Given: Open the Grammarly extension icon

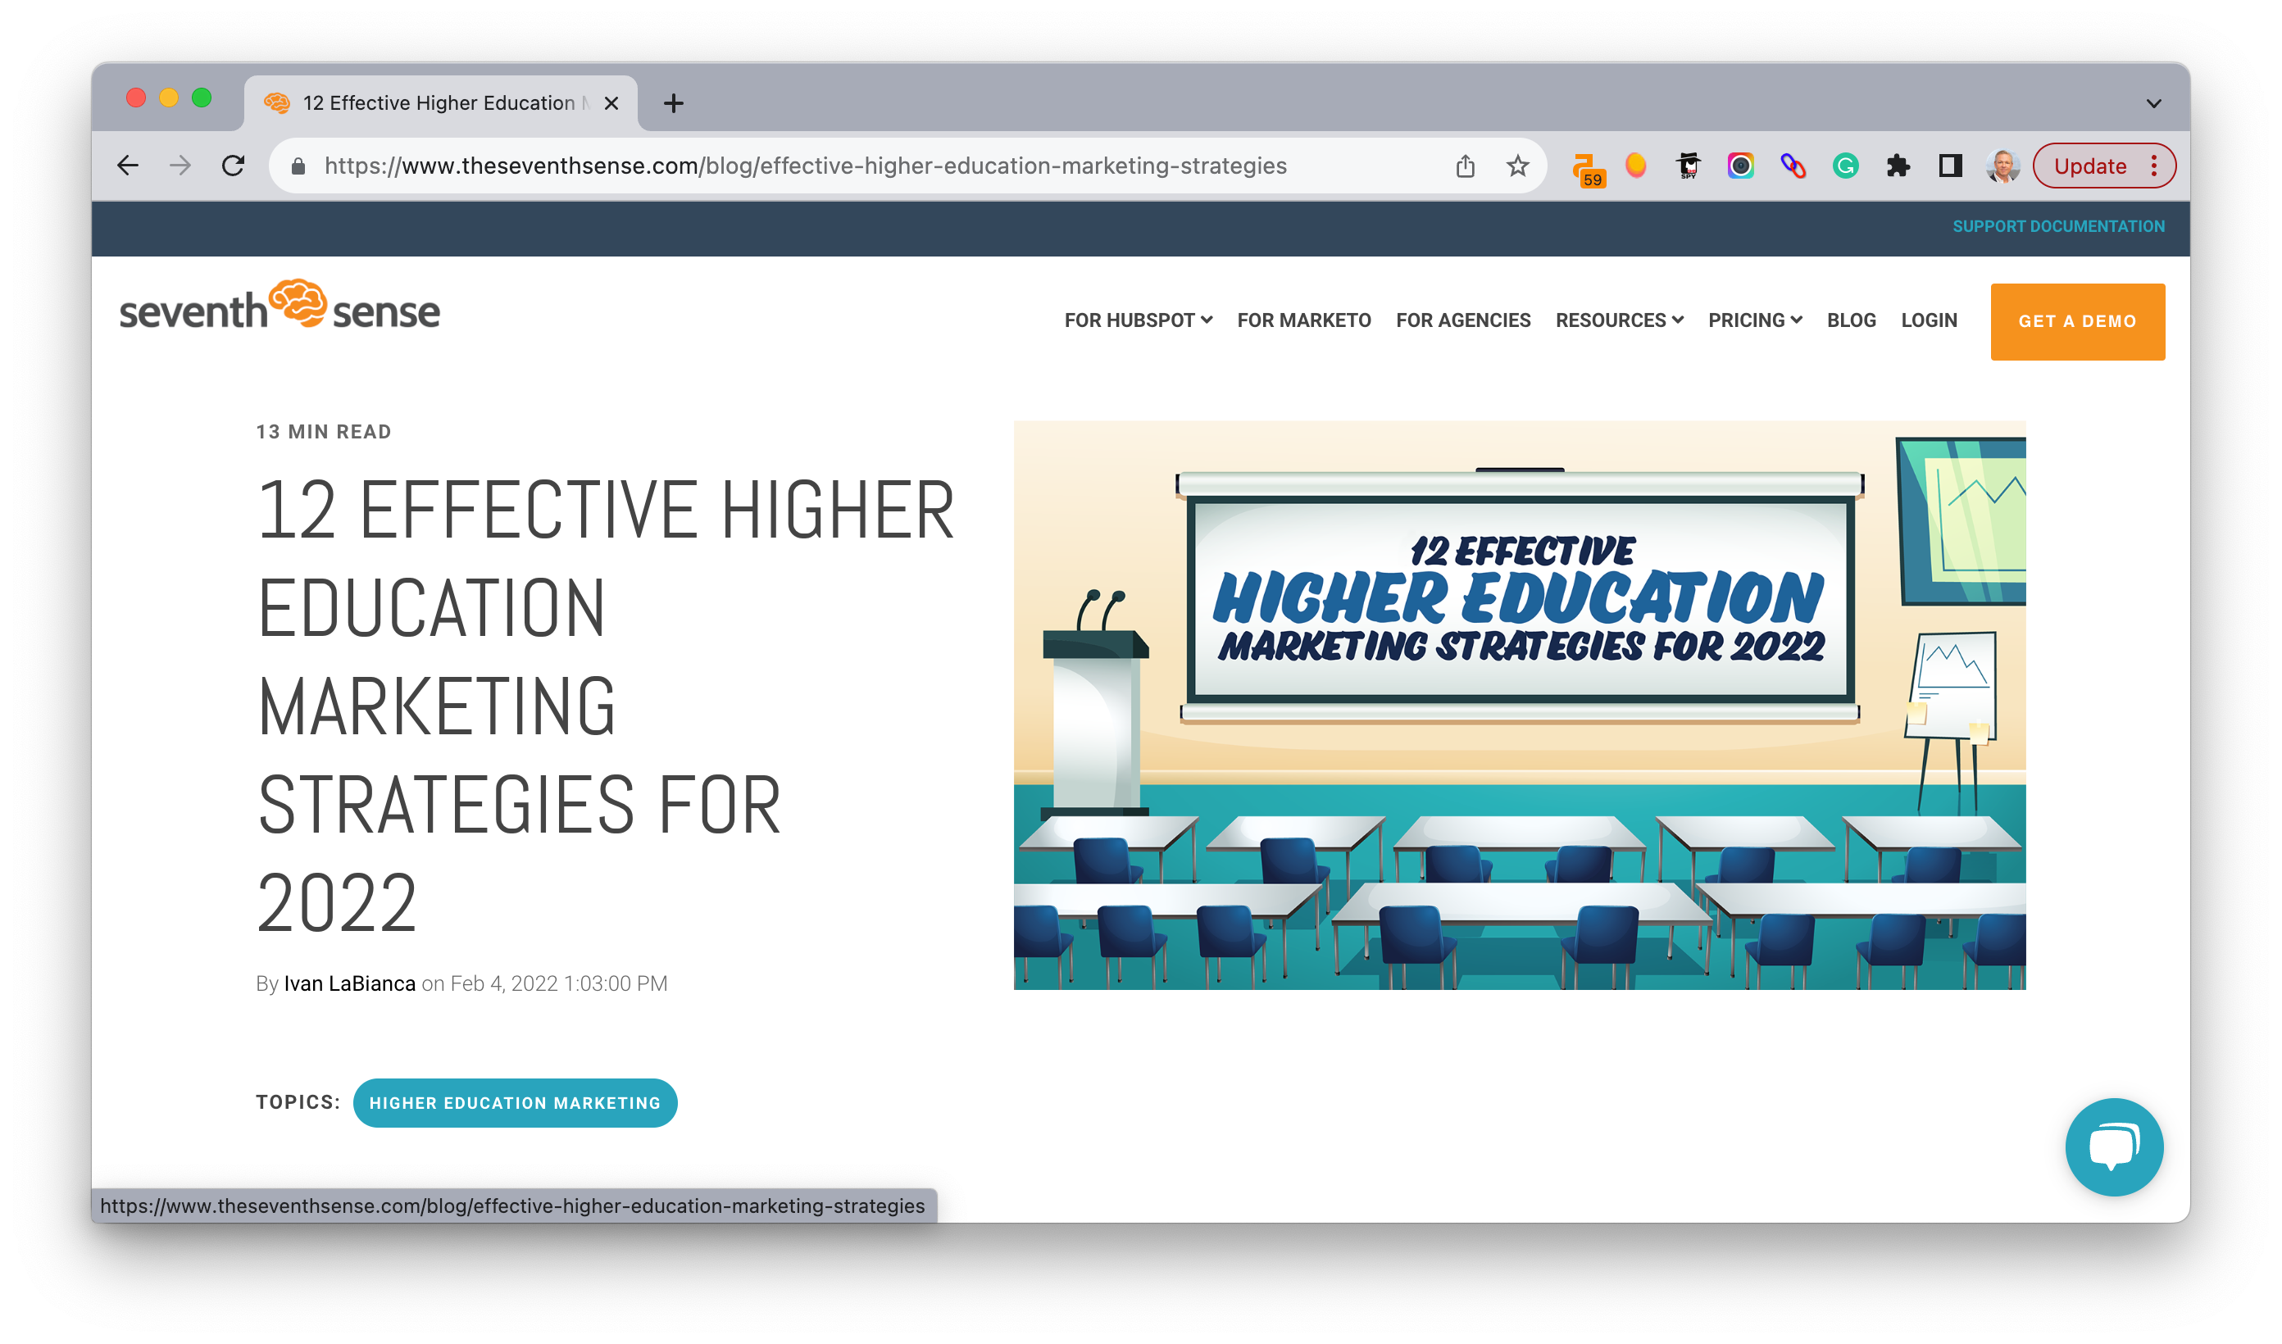Looking at the screenshot, I should point(1844,166).
